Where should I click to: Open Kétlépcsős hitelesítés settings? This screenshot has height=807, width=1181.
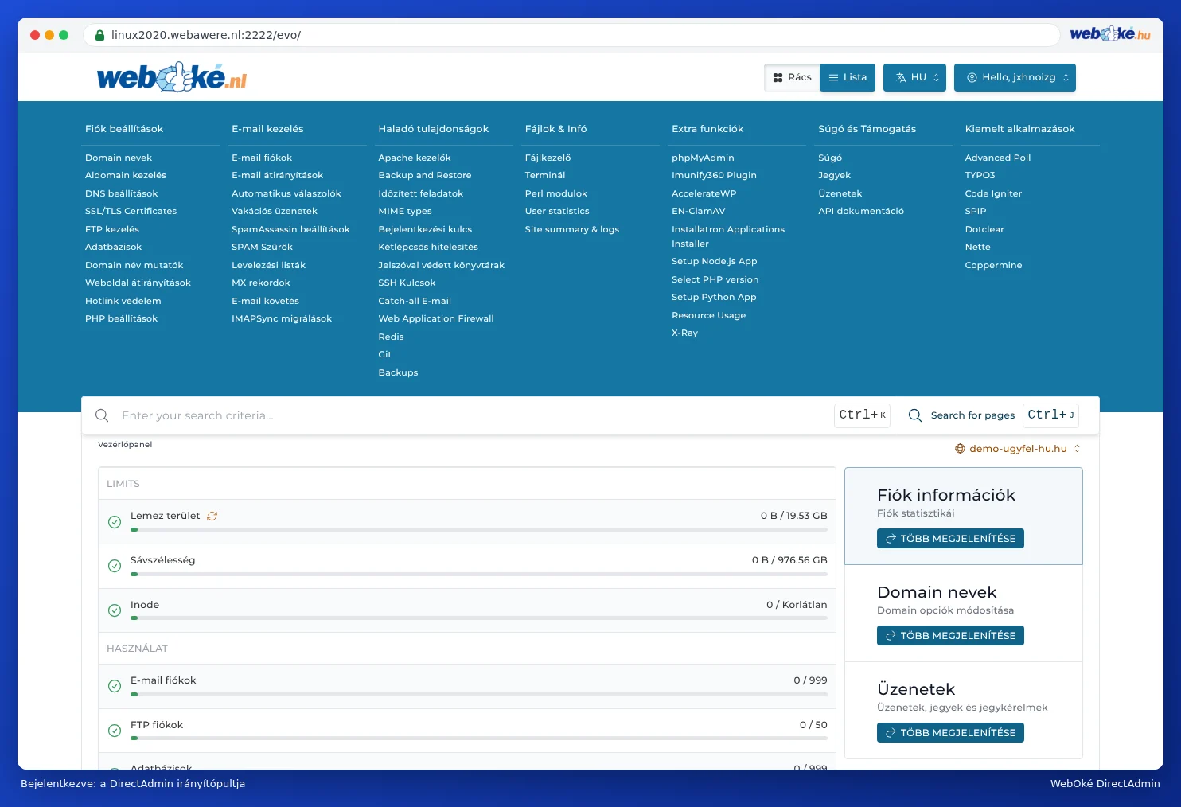[x=428, y=247]
